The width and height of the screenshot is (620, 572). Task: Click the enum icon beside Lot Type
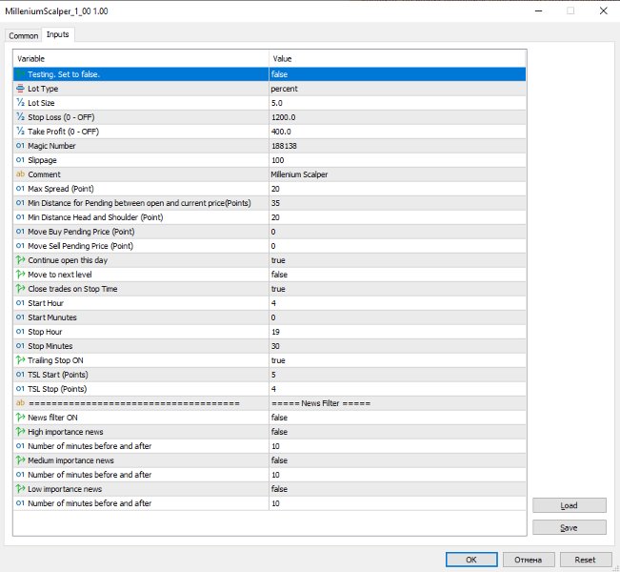click(x=20, y=89)
